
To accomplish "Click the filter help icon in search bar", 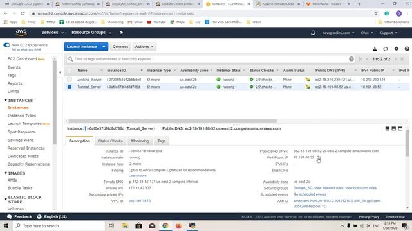I will 351,59.
